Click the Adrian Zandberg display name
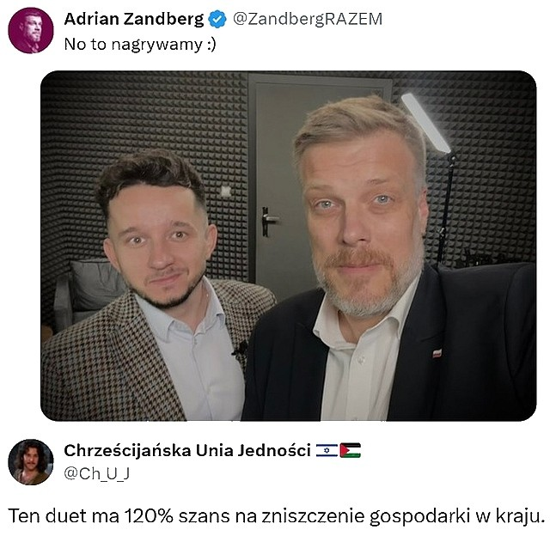The image size is (550, 536). pos(134,19)
